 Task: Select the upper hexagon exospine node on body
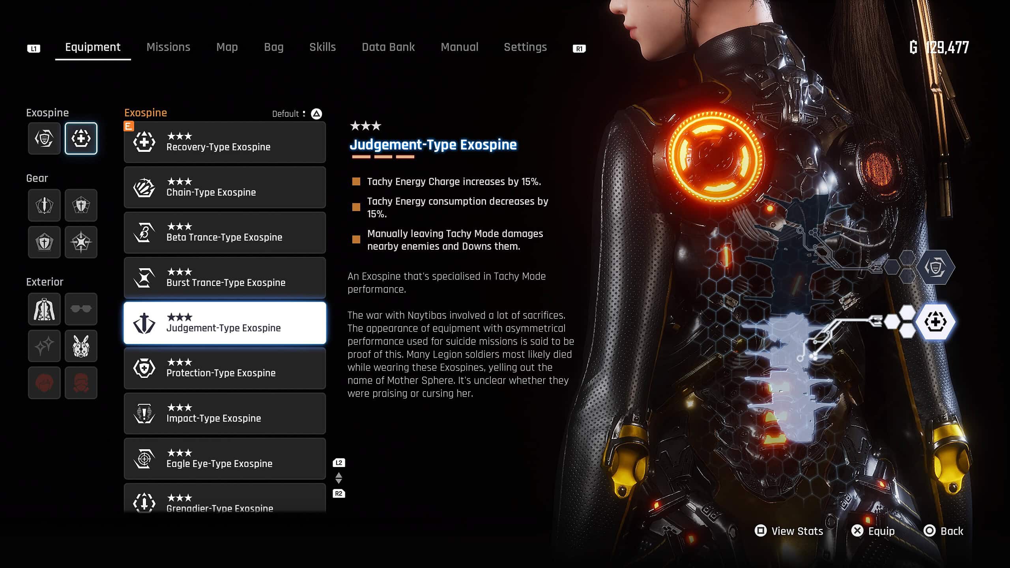935,267
